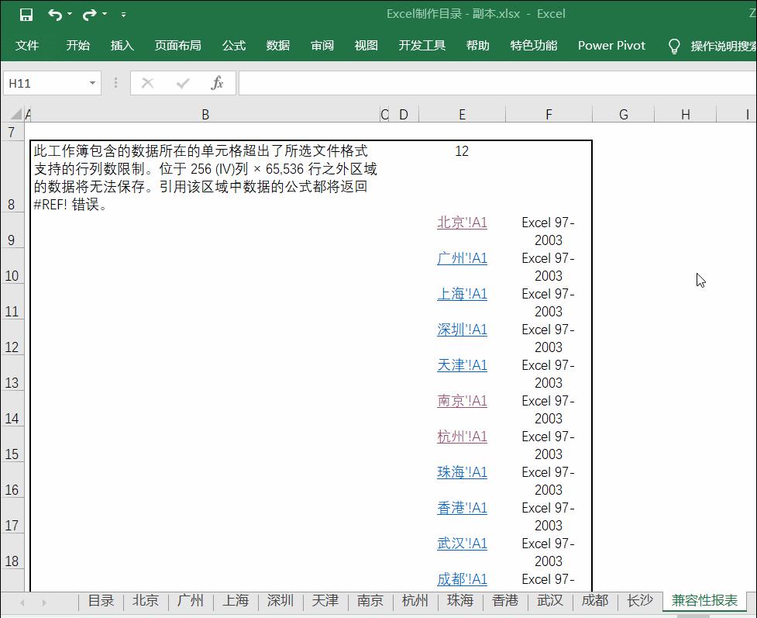Open the Quick Access Toolbar customize dropdown
This screenshot has height=618, width=757.
coord(122,14)
